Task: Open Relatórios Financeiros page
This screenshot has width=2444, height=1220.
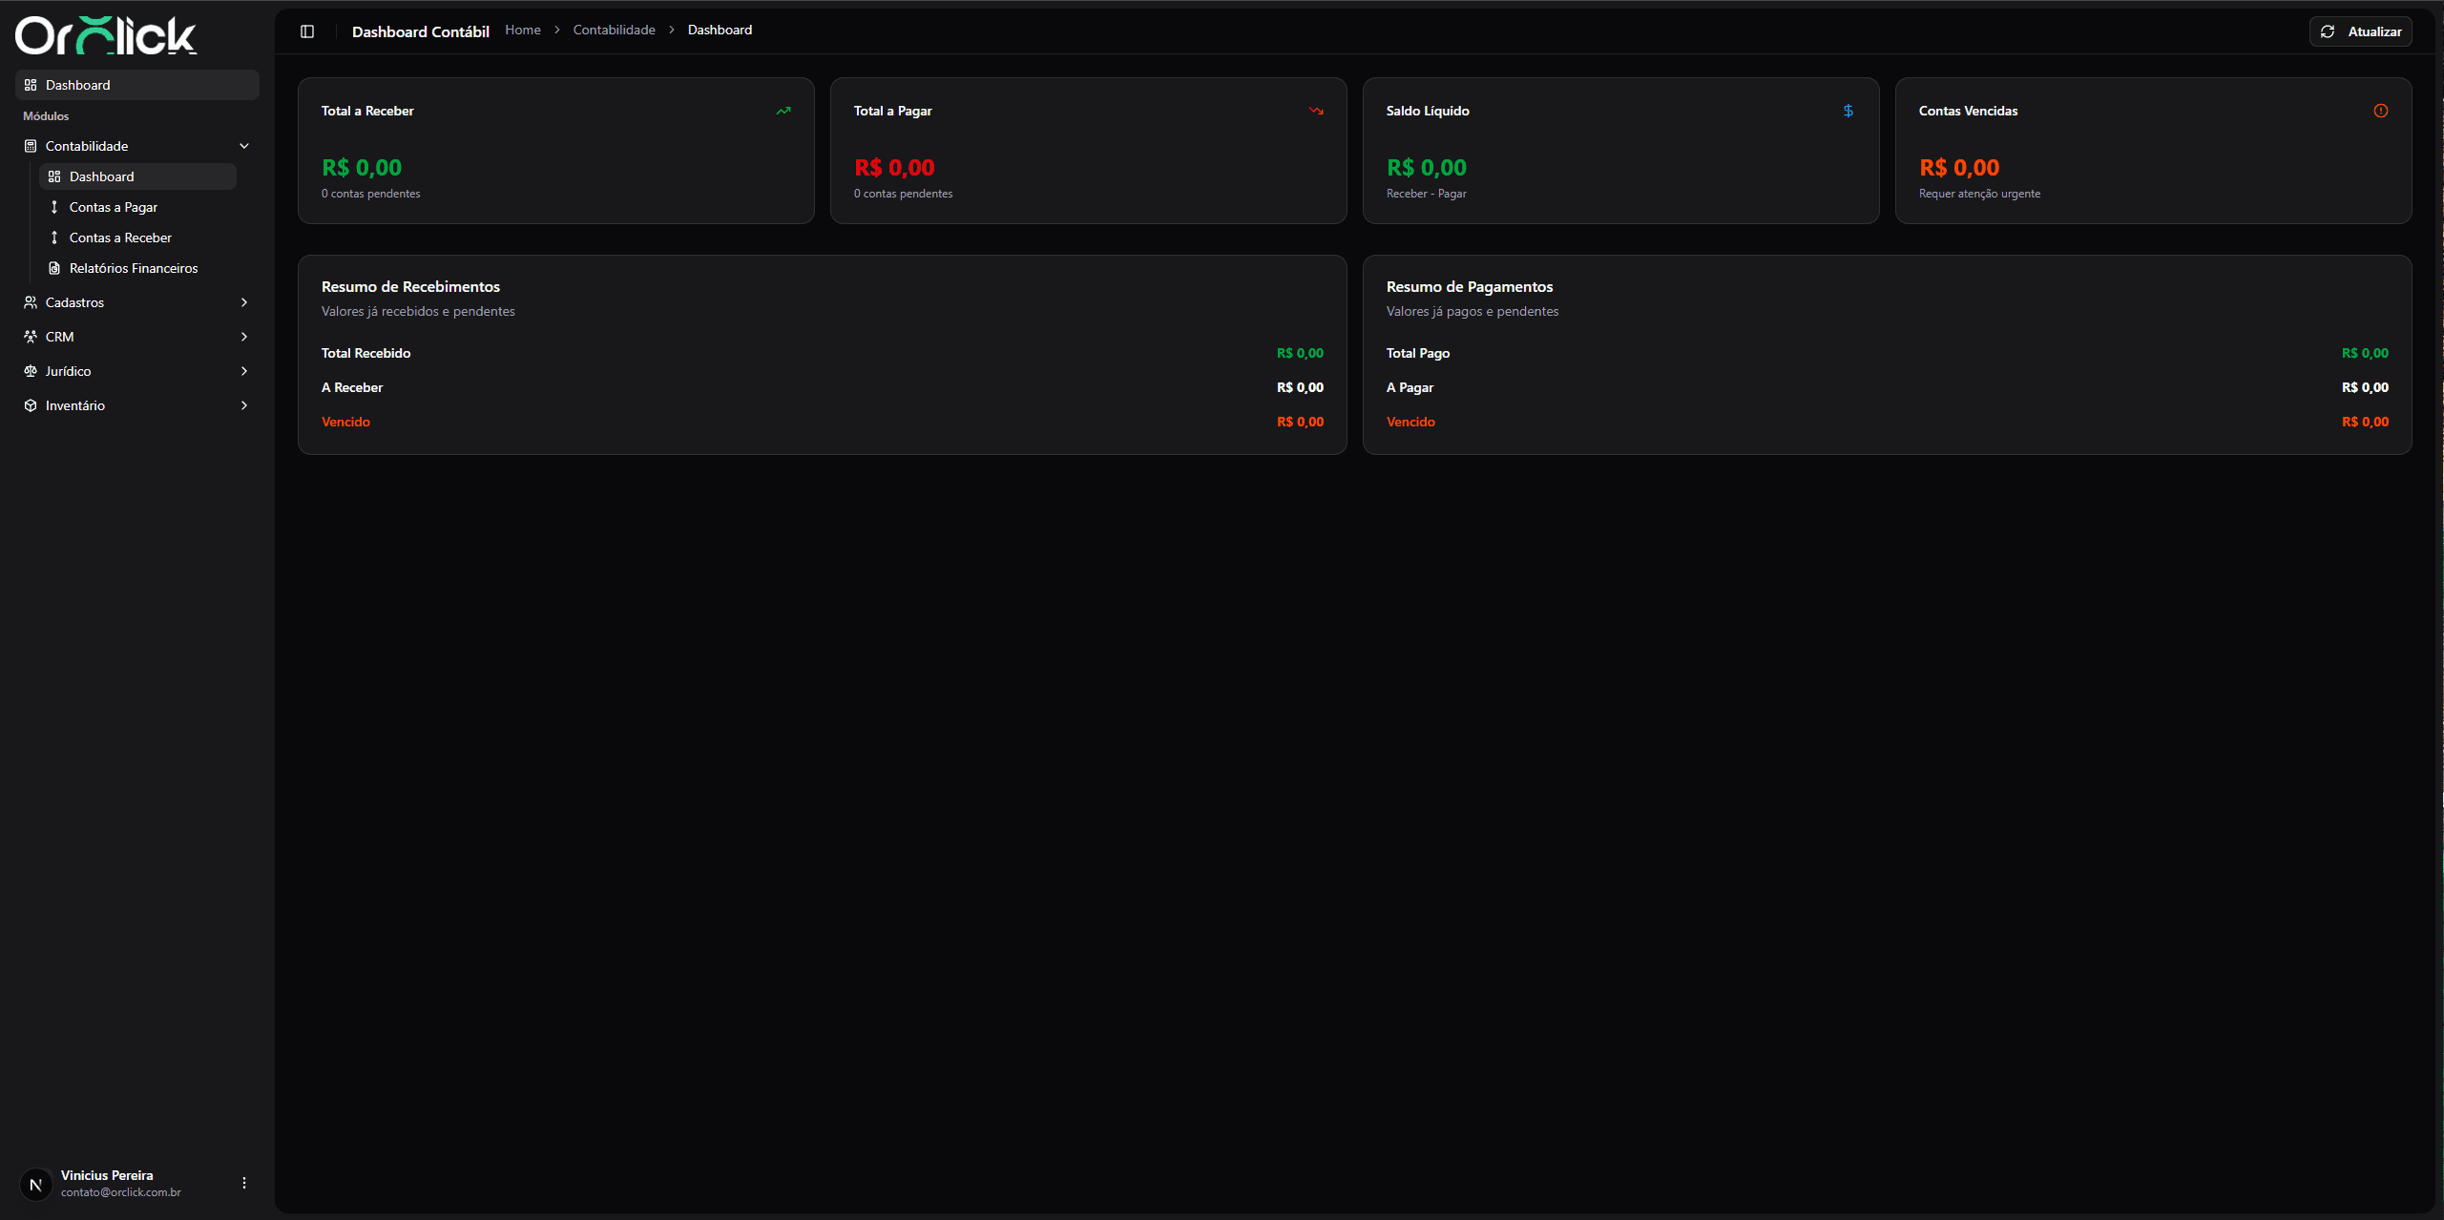Action: [x=137, y=268]
